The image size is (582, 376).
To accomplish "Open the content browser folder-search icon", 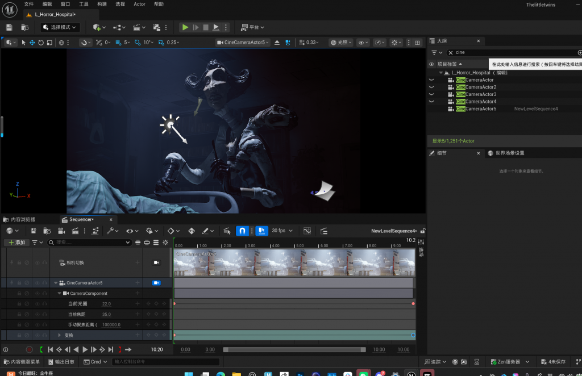I will [x=25, y=27].
